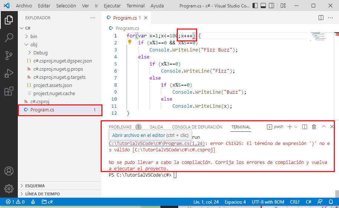Toggle the primary sidebar layout
Viewport: 339px width, 208px height.
pyautogui.click(x=255, y=6)
